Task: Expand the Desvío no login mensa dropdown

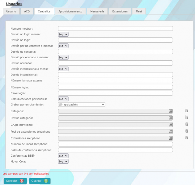Action: click(x=63, y=34)
